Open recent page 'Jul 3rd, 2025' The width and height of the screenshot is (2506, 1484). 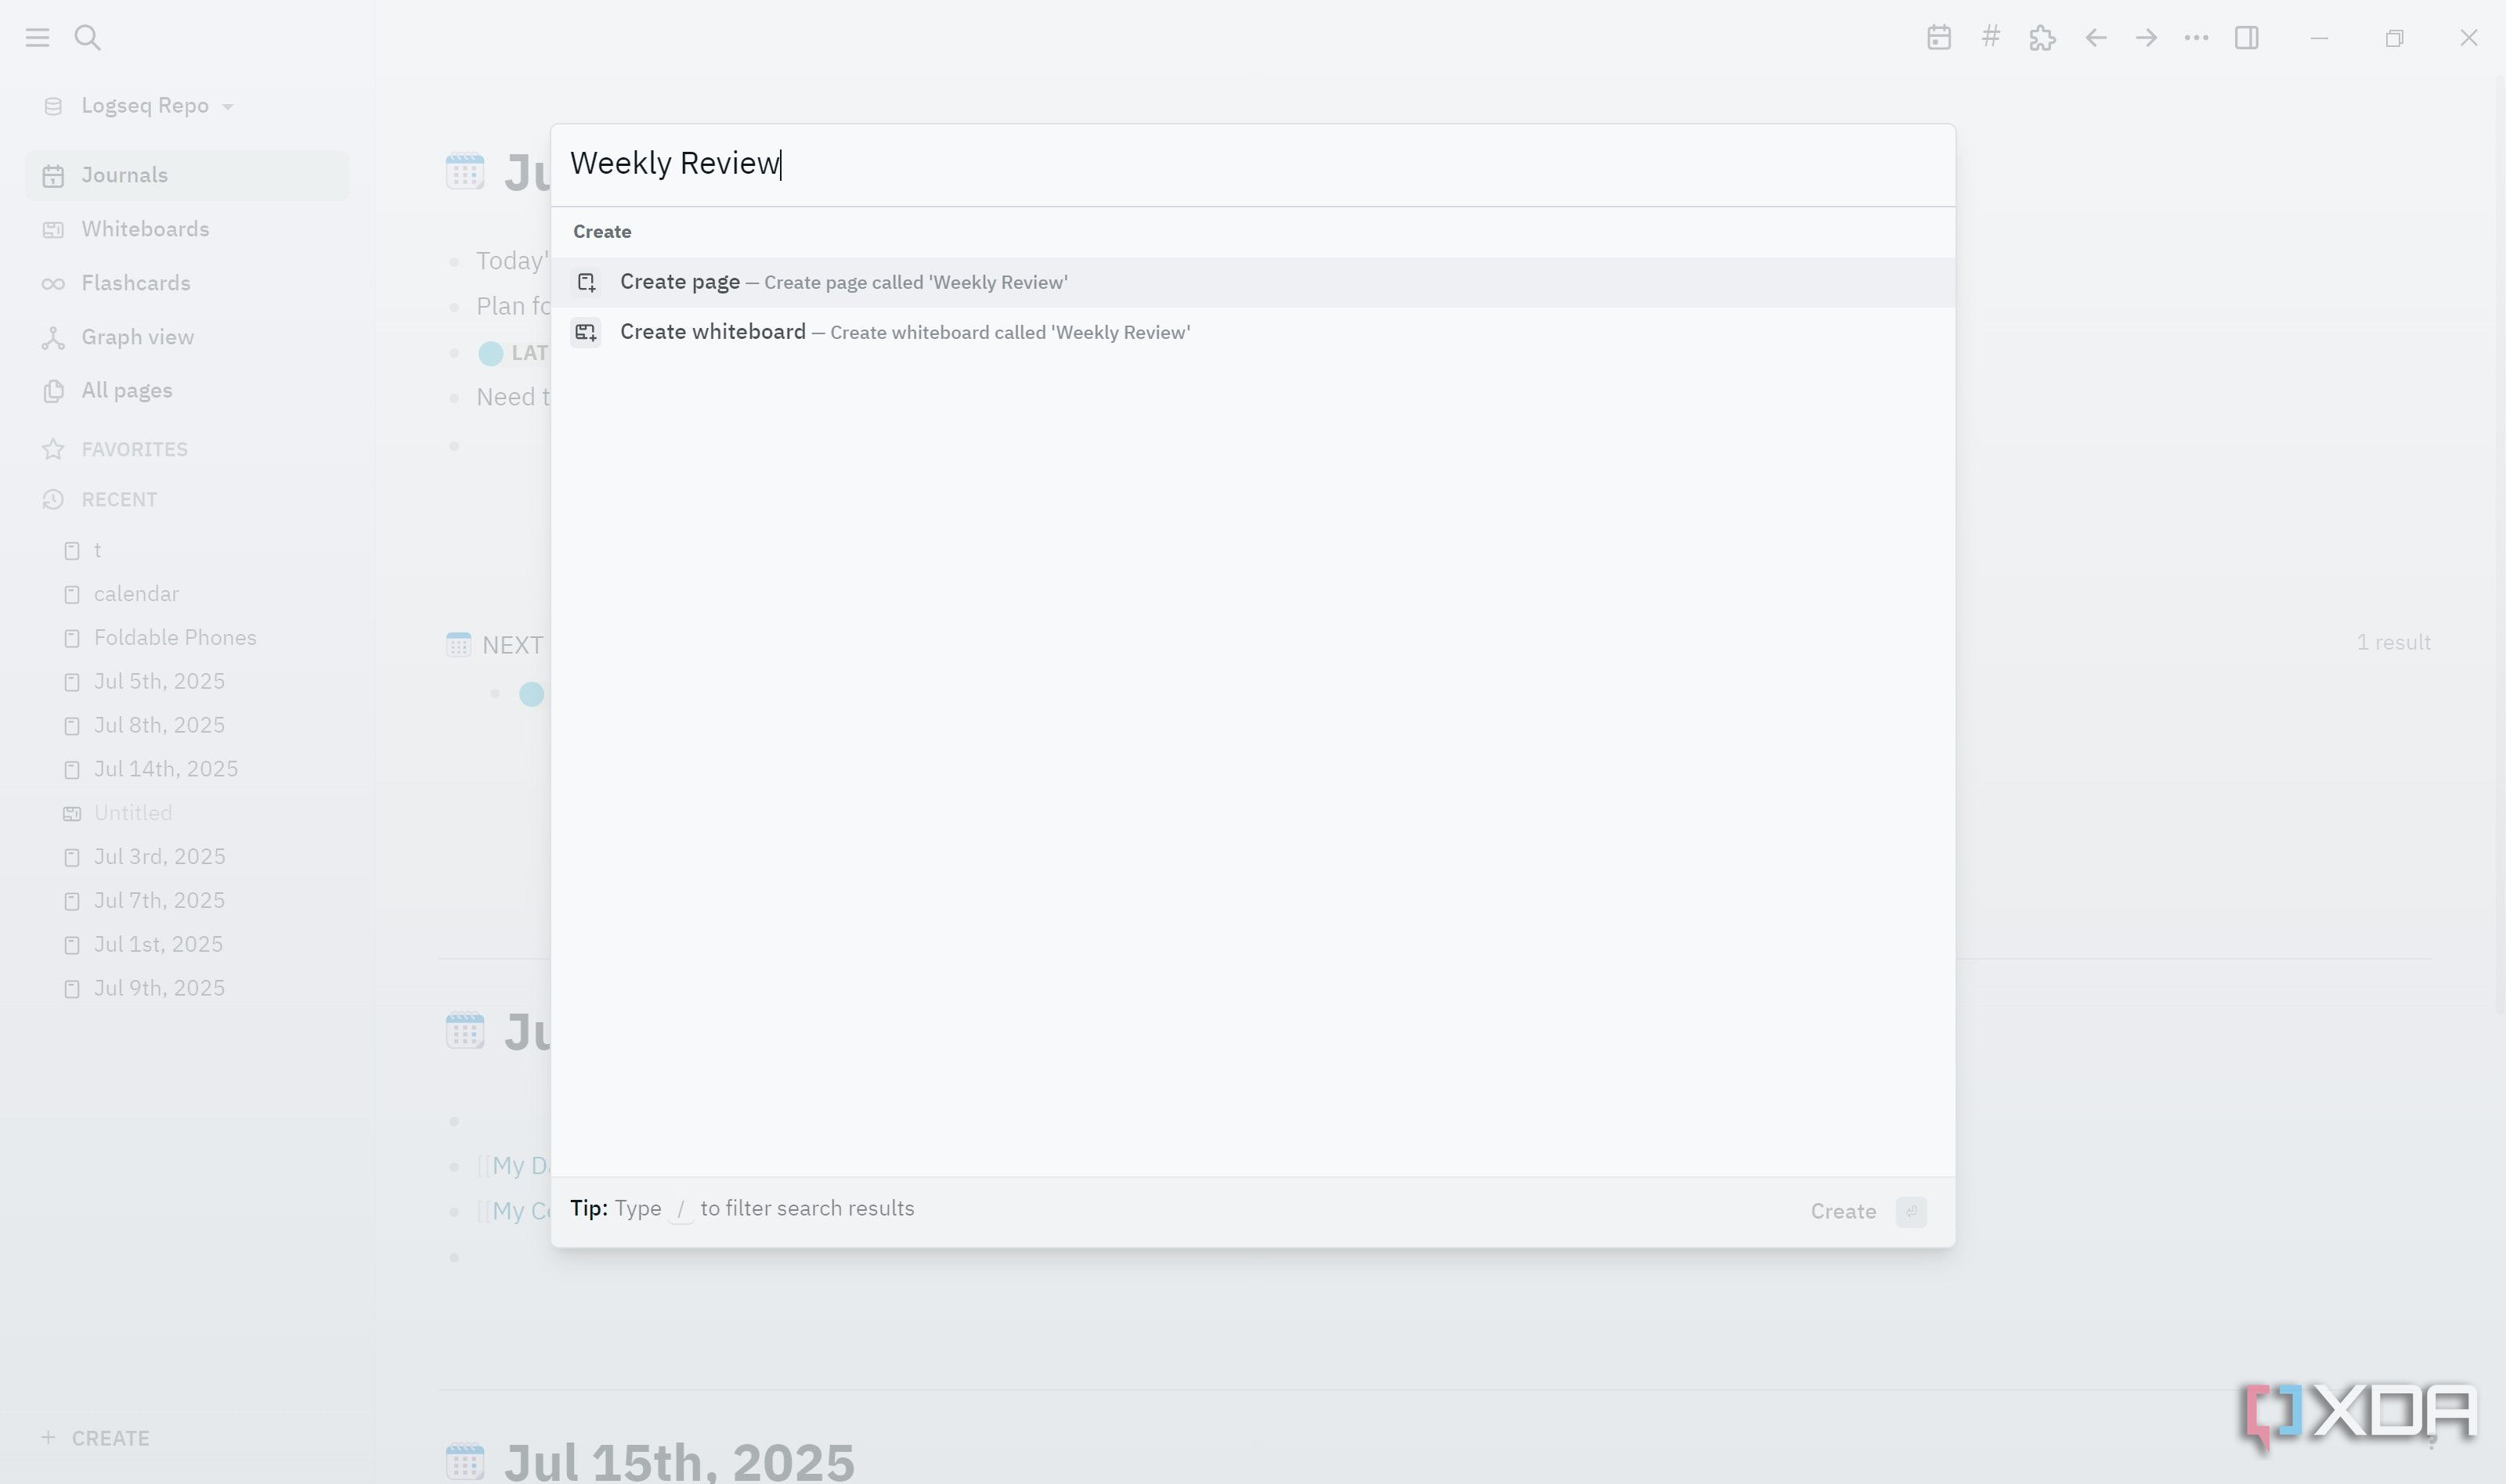point(159,857)
